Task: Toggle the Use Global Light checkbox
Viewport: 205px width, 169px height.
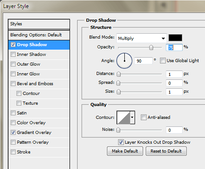Action: coord(163,60)
